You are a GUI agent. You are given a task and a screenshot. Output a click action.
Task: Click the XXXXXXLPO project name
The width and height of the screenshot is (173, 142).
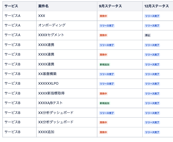pos(48,83)
